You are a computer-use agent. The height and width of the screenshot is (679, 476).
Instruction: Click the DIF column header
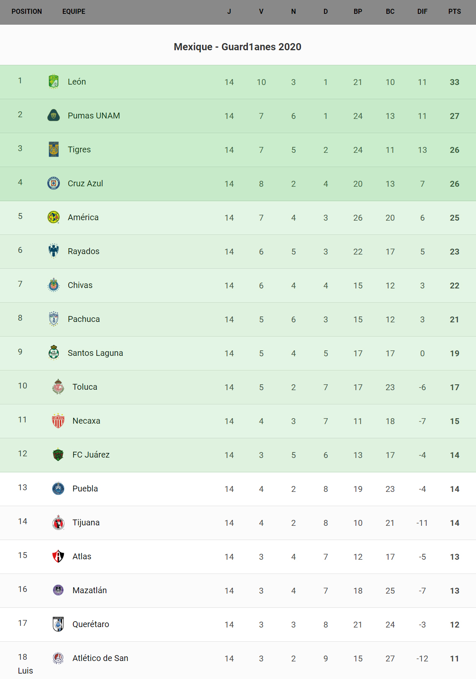[422, 12]
